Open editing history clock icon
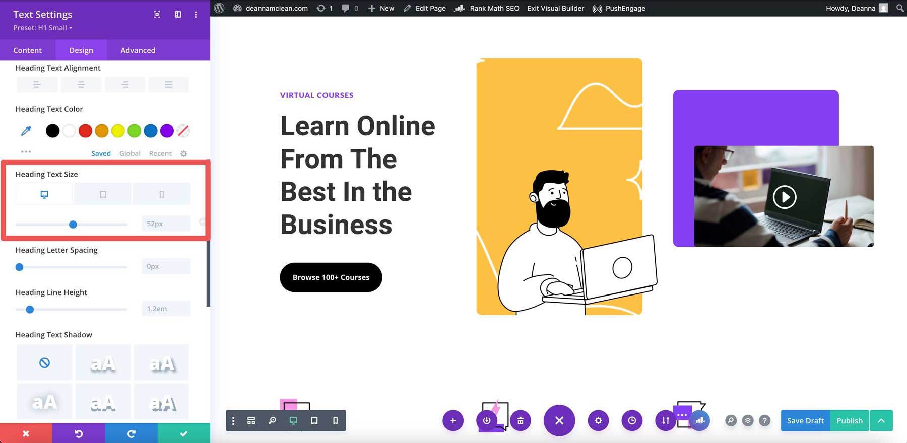The image size is (907, 443). 632,421
